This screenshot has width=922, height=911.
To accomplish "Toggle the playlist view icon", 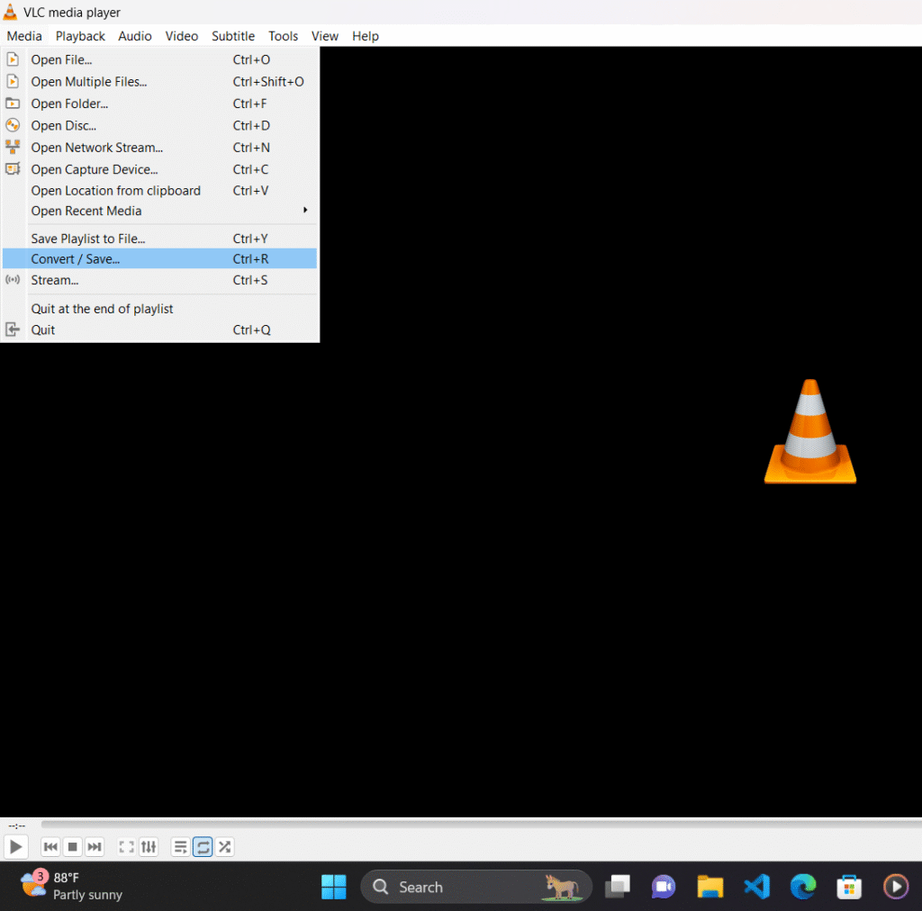I will pyautogui.click(x=180, y=847).
